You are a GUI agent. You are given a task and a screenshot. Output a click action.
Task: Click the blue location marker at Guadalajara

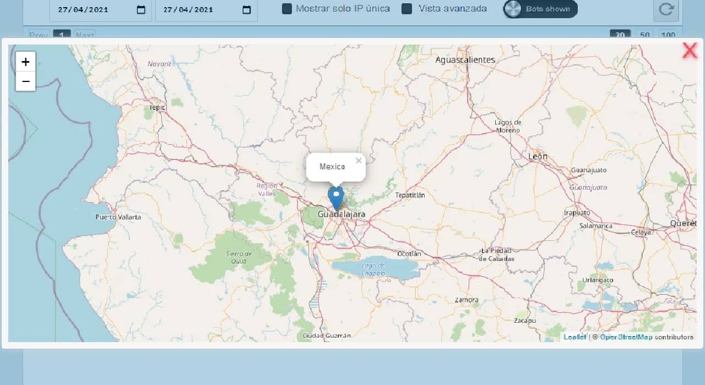(x=336, y=198)
